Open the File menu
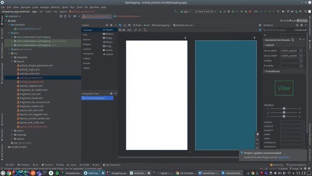312x176 pixels. (x=3, y=7)
